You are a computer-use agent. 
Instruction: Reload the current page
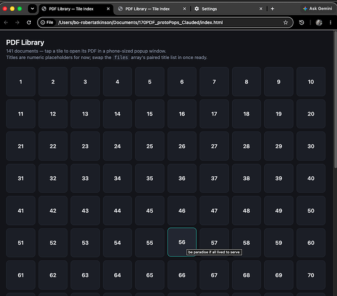pos(29,22)
